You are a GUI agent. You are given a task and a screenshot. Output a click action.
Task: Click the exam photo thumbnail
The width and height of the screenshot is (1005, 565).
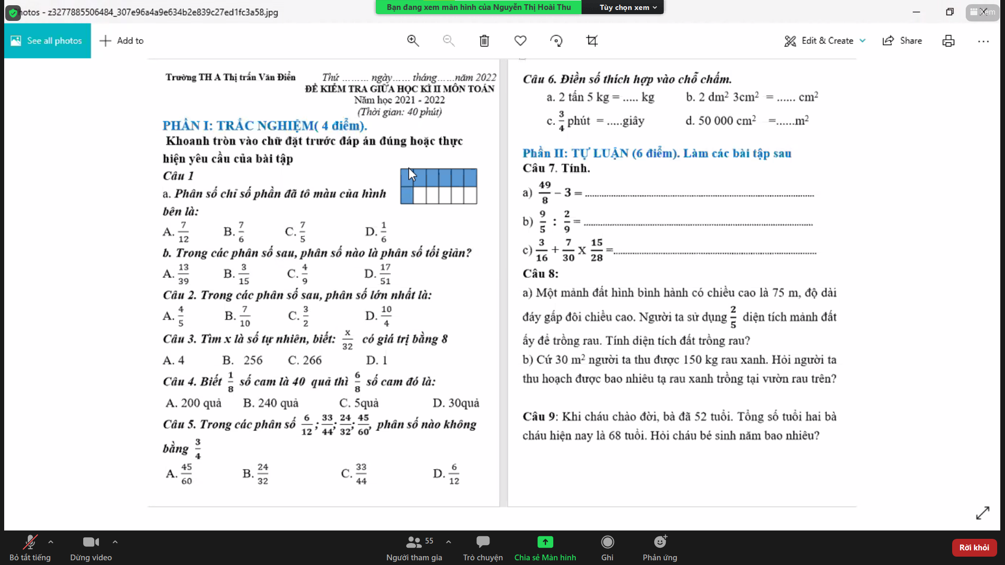(x=502, y=276)
